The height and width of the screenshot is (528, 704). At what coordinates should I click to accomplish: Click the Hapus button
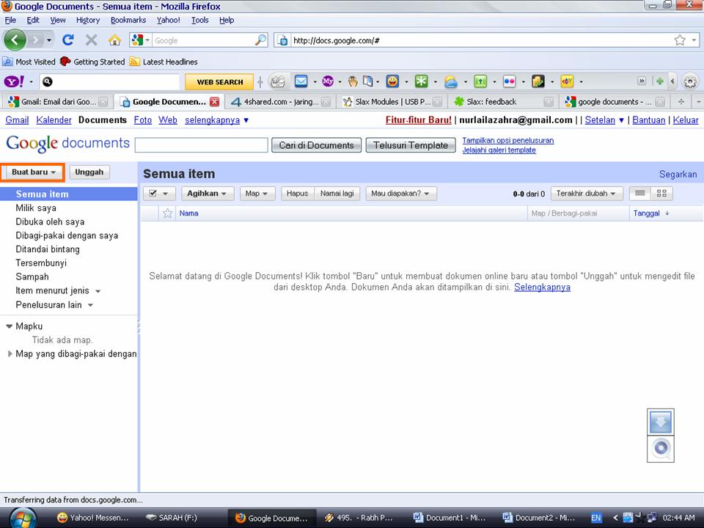(x=297, y=194)
